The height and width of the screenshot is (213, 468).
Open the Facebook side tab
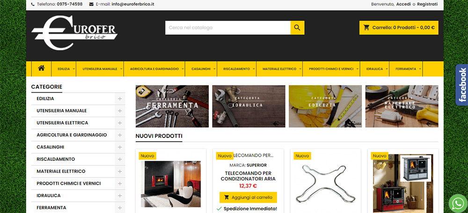pyautogui.click(x=462, y=85)
